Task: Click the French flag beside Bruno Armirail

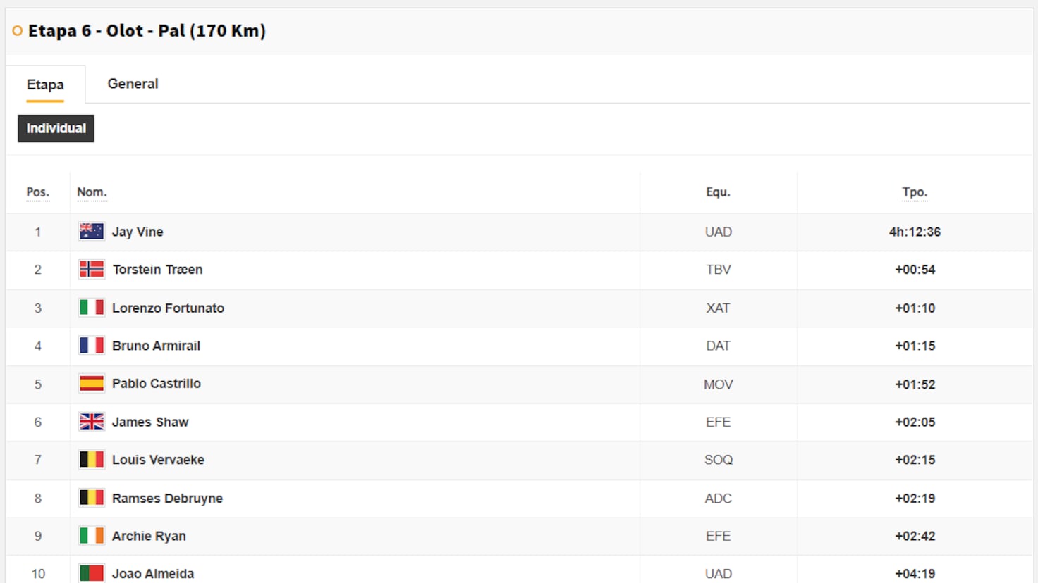Action: click(92, 346)
